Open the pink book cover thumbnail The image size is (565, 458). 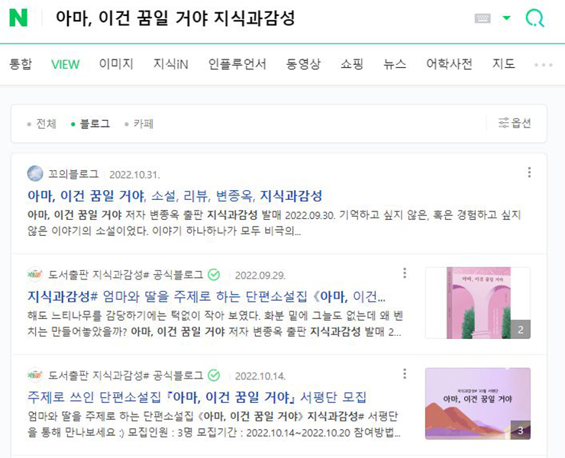click(x=478, y=303)
